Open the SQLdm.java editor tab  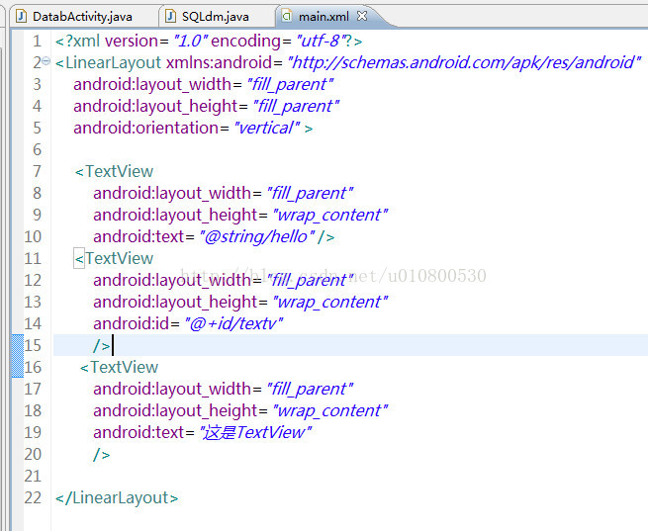click(215, 17)
